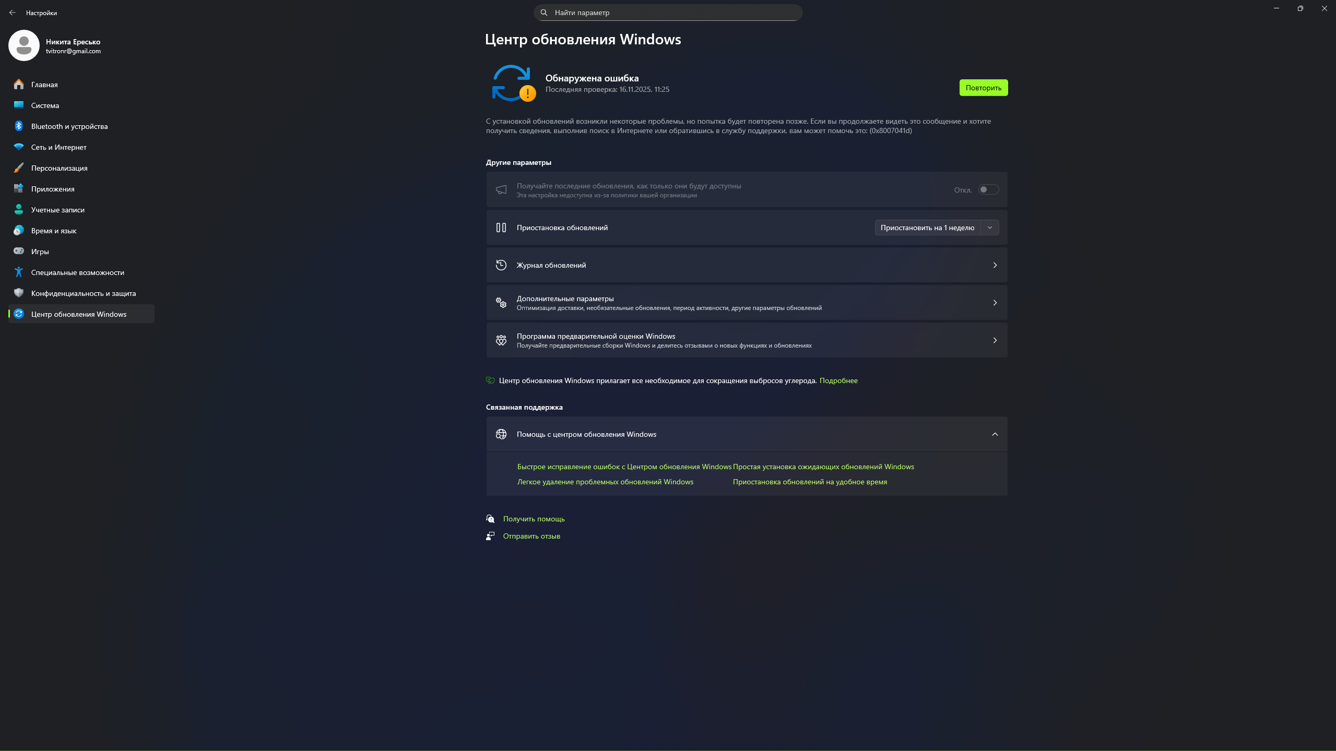This screenshot has height=751, width=1336.
Task: Click the Отправить отзыв feedback icon
Action: (x=490, y=536)
